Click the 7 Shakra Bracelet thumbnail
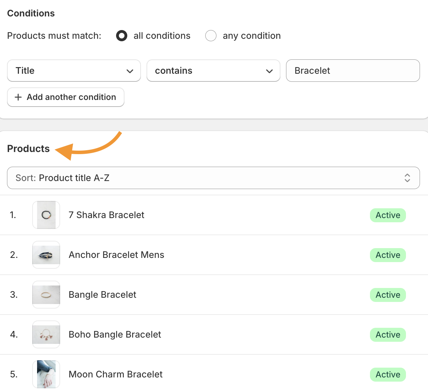The width and height of the screenshot is (428, 390). click(46, 215)
